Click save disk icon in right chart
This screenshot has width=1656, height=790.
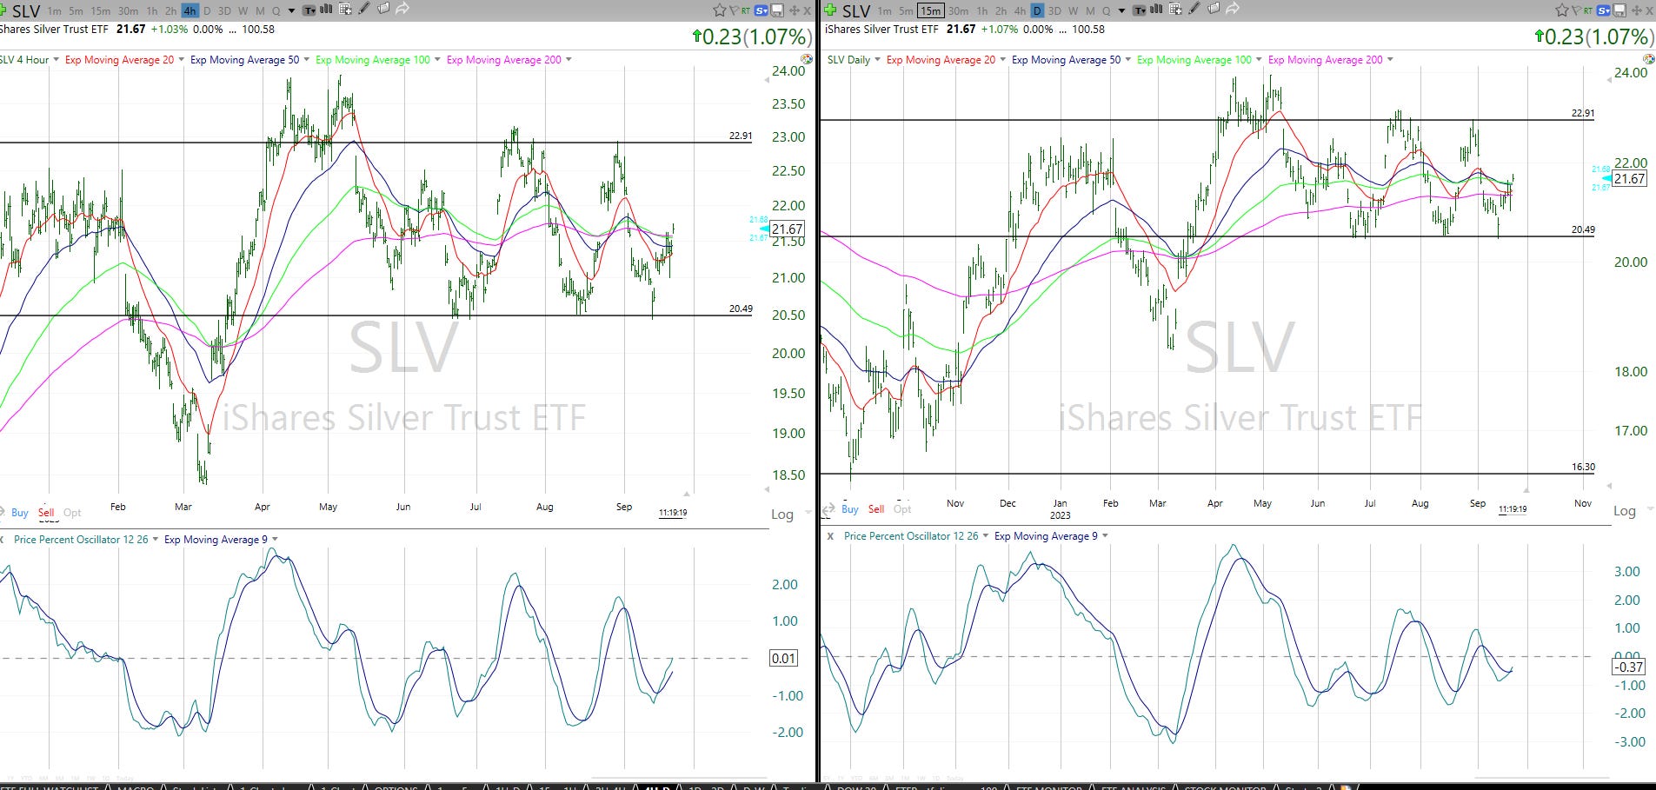[1619, 10]
